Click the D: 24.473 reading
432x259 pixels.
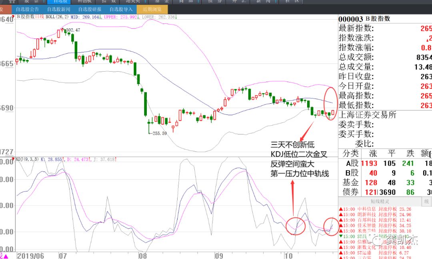(x=79, y=159)
